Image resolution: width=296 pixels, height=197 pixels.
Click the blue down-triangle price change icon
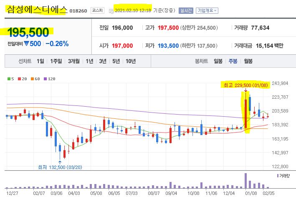point(26,43)
